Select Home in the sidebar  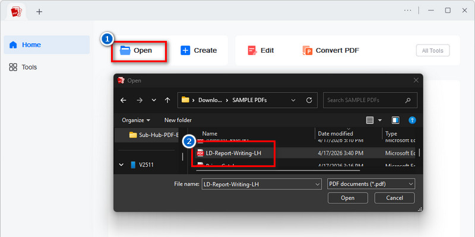tap(47, 45)
